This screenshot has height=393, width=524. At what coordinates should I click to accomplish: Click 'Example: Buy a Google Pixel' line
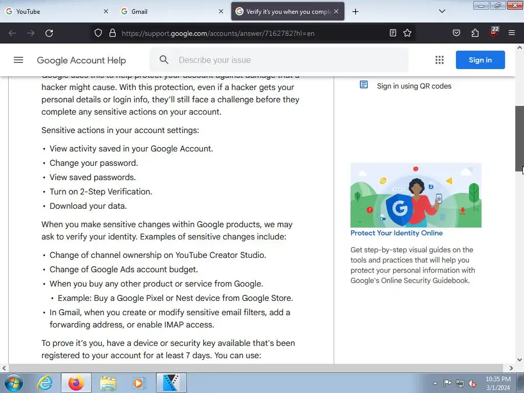(176, 298)
